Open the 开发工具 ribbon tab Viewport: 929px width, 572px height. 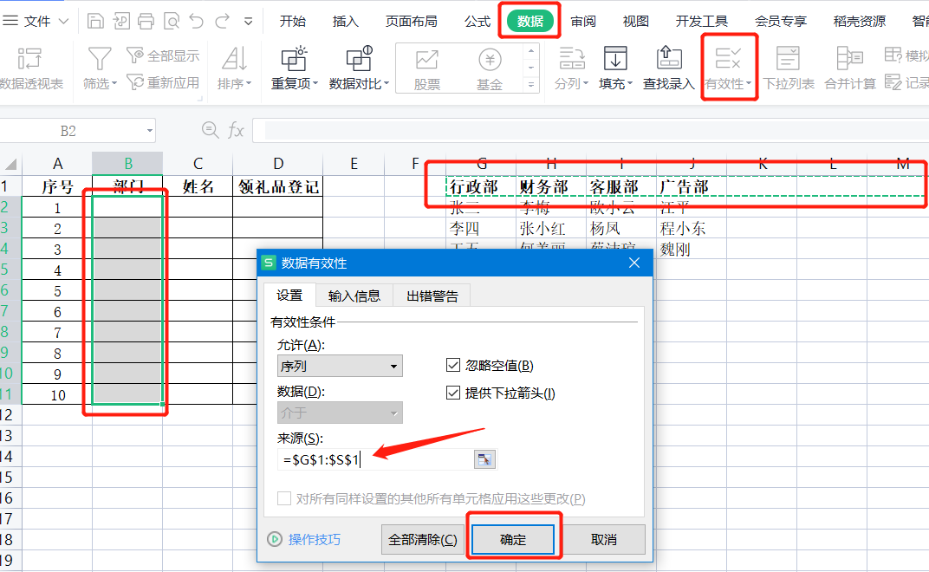click(701, 22)
